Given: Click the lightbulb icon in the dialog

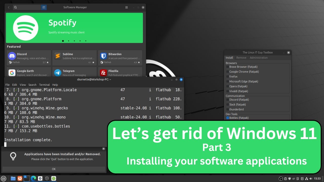Looking at the screenshot, I should coord(13,156).
